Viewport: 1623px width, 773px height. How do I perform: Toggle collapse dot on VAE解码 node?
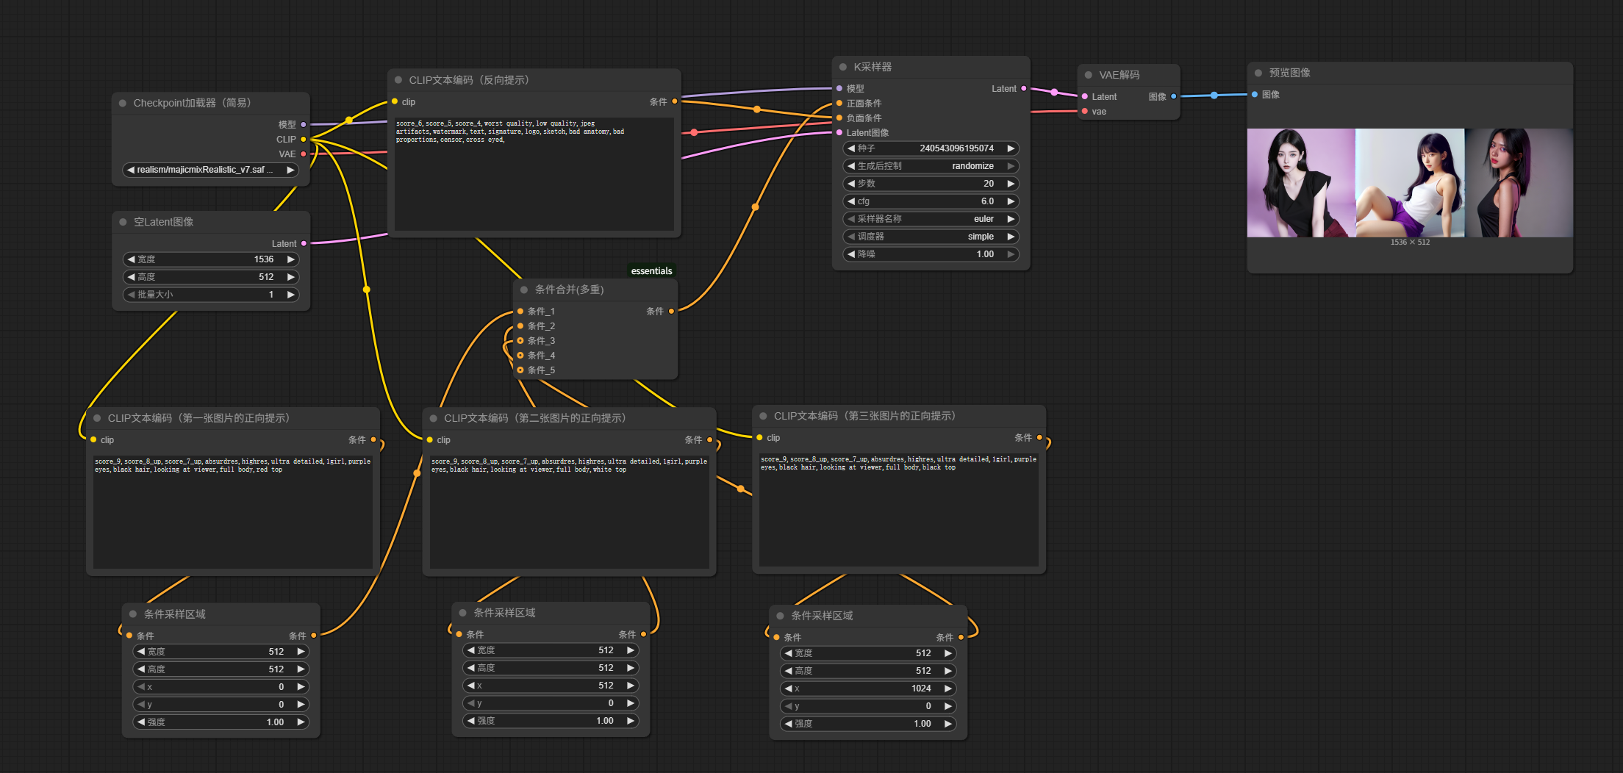pos(1089,75)
